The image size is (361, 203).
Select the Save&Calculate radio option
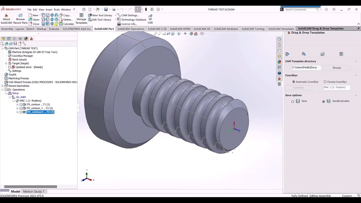(x=323, y=101)
